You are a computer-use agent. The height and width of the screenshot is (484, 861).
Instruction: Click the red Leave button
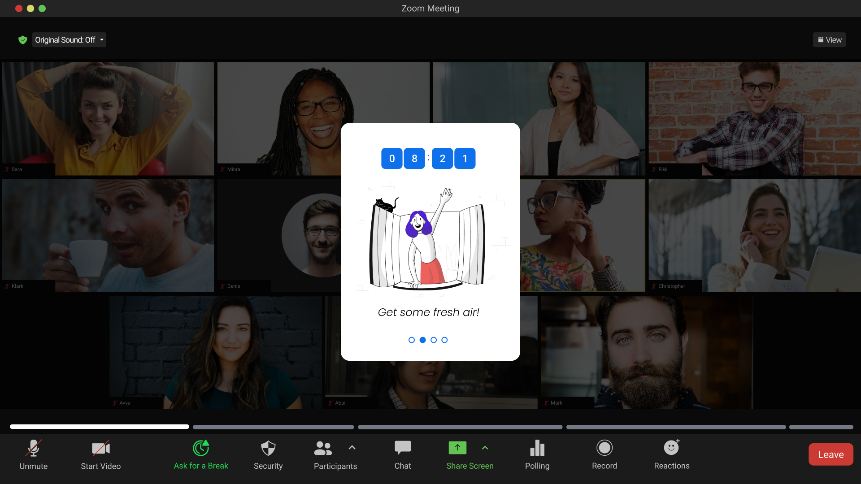click(x=831, y=454)
